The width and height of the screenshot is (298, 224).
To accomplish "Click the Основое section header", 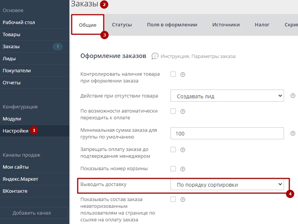I will [x=13, y=11].
